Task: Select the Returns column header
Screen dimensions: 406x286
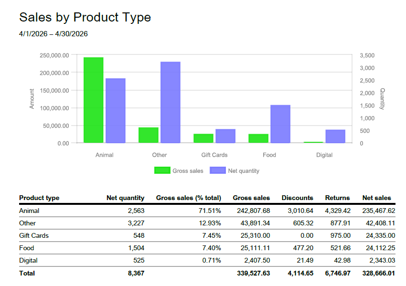Action: point(337,198)
